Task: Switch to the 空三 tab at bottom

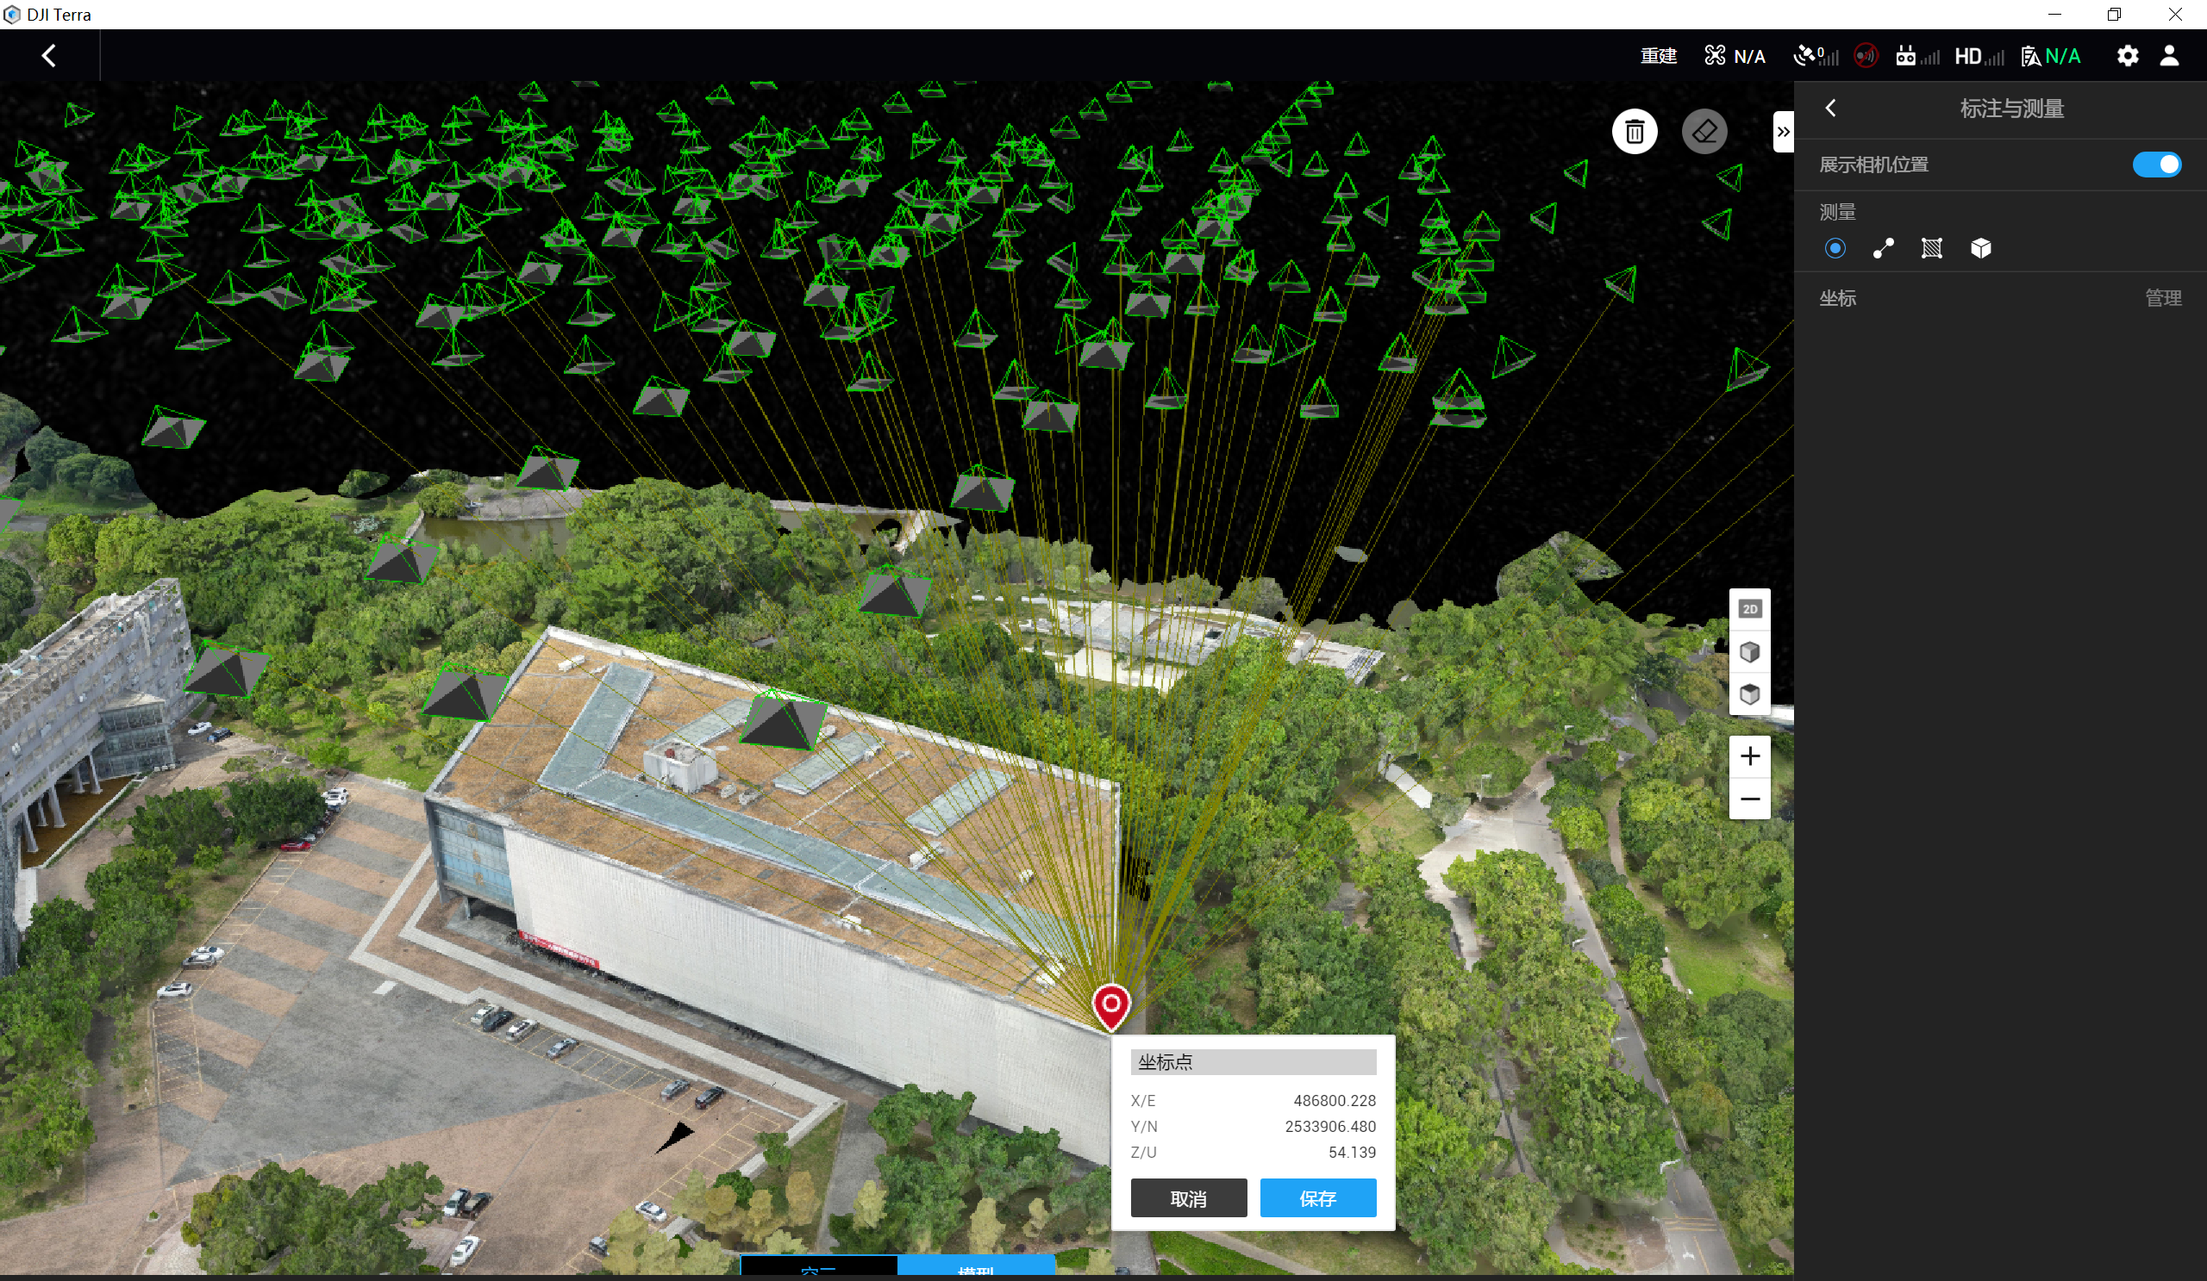Action: pos(818,1270)
